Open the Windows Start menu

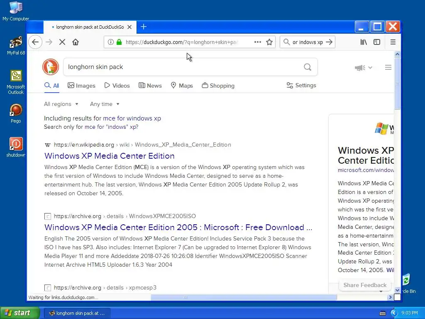click(20, 313)
